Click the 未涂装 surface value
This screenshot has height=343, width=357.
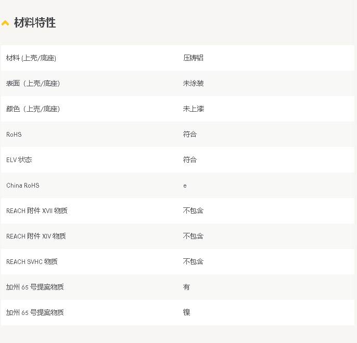point(193,83)
